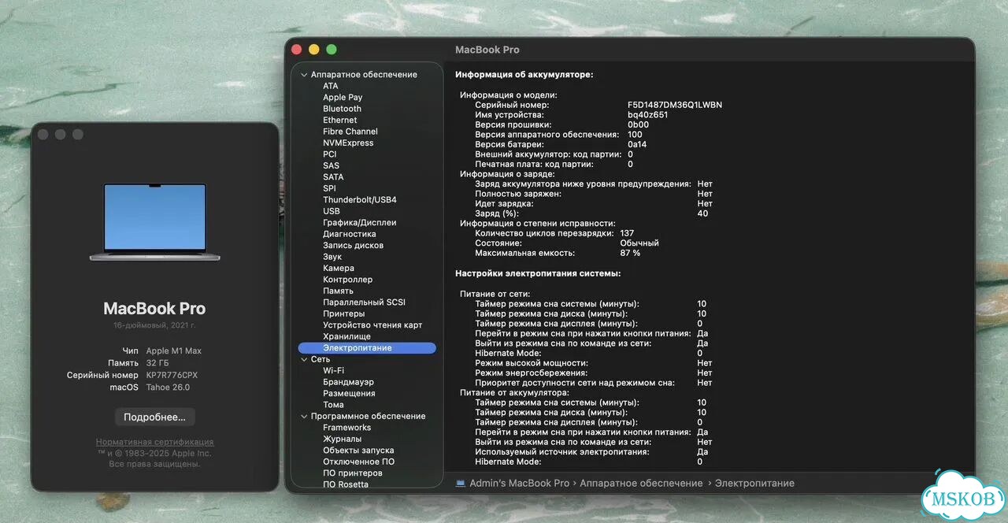The height and width of the screenshot is (523, 1008).
Task: Zoom System Information with the green button
Action: coord(332,50)
